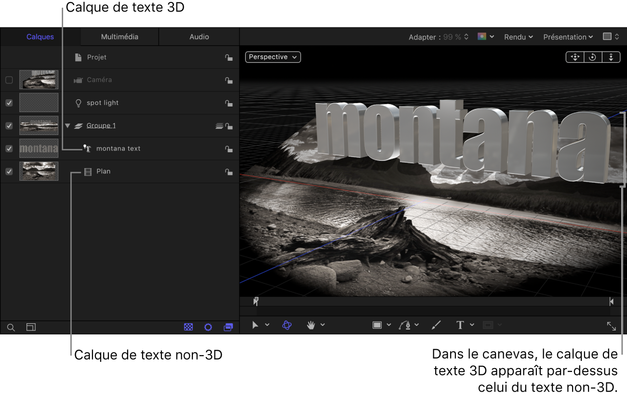Select the Text tool

click(460, 325)
